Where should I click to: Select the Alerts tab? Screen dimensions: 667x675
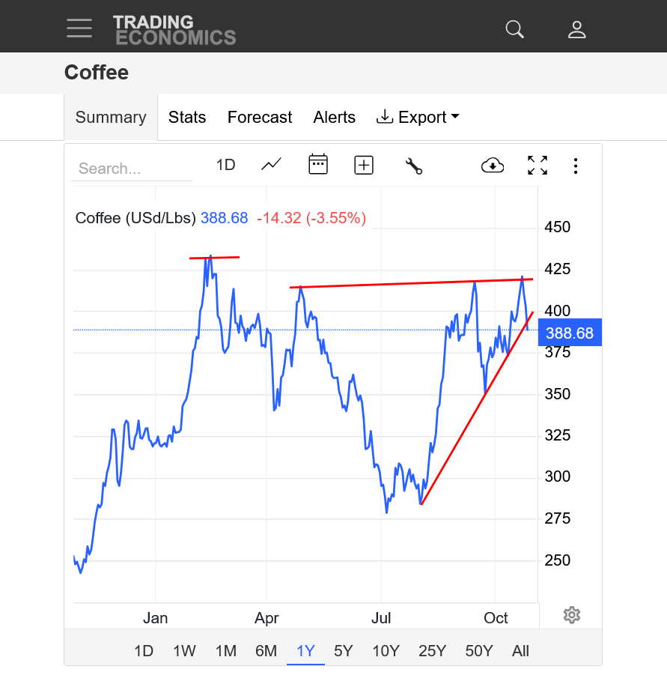click(x=335, y=118)
